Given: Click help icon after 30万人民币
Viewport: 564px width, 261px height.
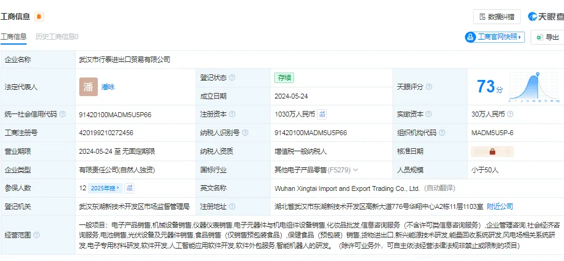Looking at the screenshot, I should [x=510, y=115].
